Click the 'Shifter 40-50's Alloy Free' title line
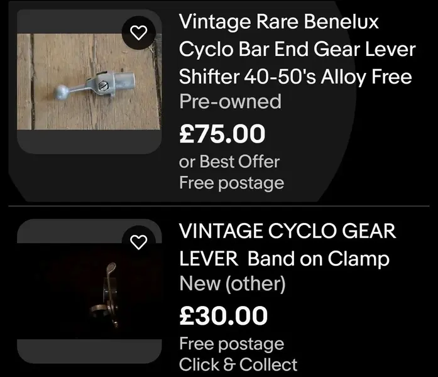Image resolution: width=438 pixels, height=377 pixels. [295, 77]
